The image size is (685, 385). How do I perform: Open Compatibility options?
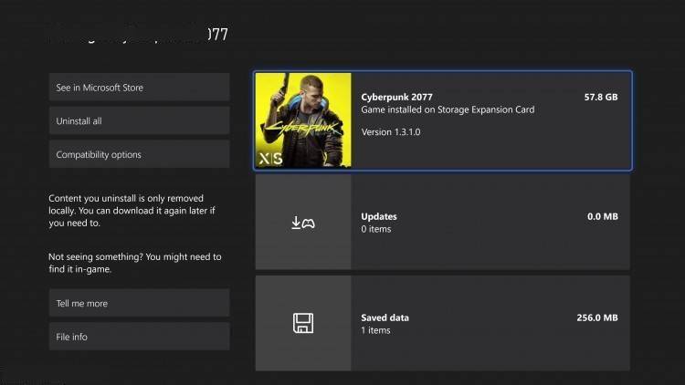click(139, 154)
